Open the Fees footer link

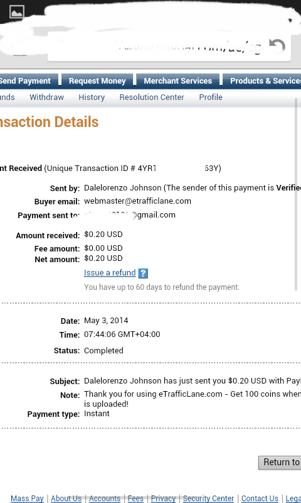point(135,498)
